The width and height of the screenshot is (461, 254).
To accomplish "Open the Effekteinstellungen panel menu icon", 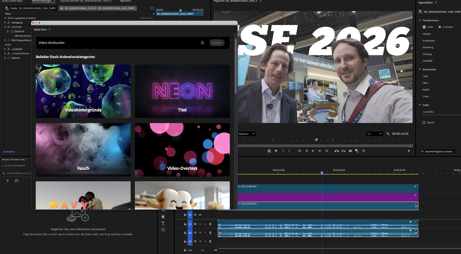I will click(x=54, y=1).
